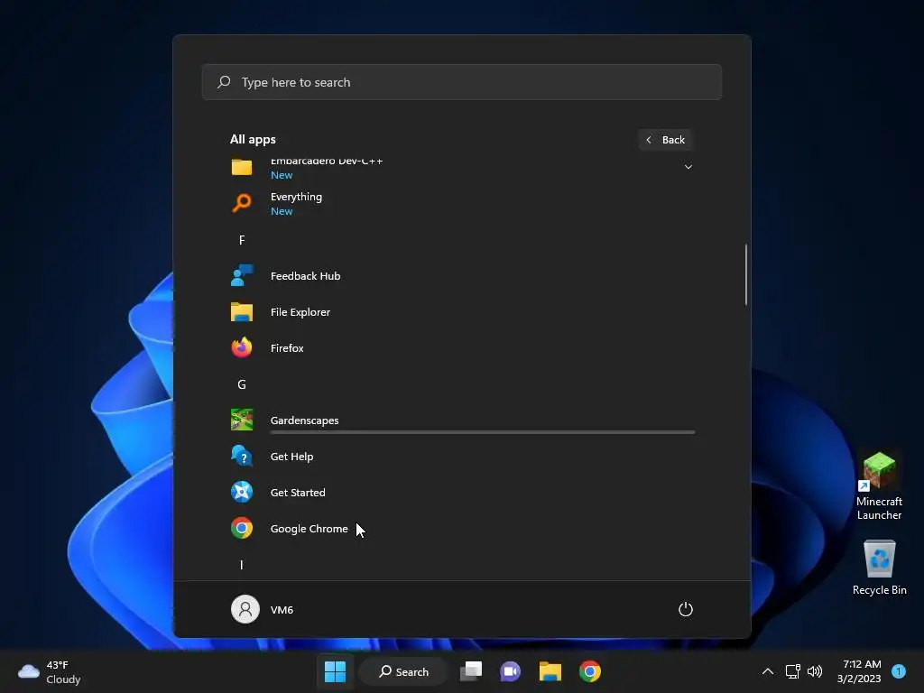
Task: Open the weather widget showing Cloudy
Action: point(50,671)
